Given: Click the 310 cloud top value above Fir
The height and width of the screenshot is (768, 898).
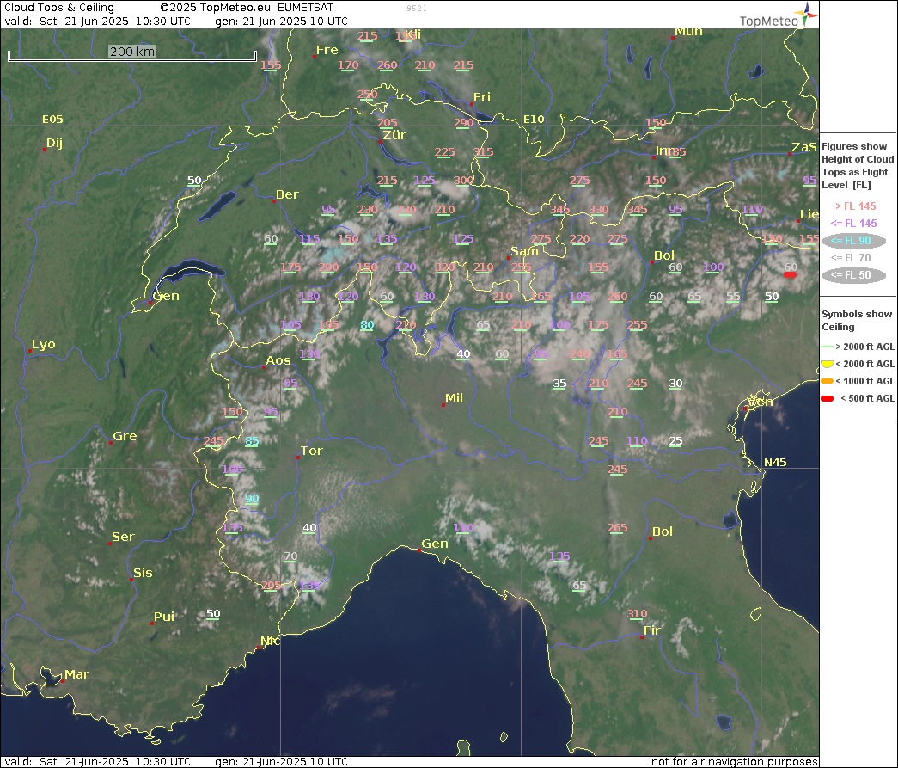Looking at the screenshot, I should point(637,614).
